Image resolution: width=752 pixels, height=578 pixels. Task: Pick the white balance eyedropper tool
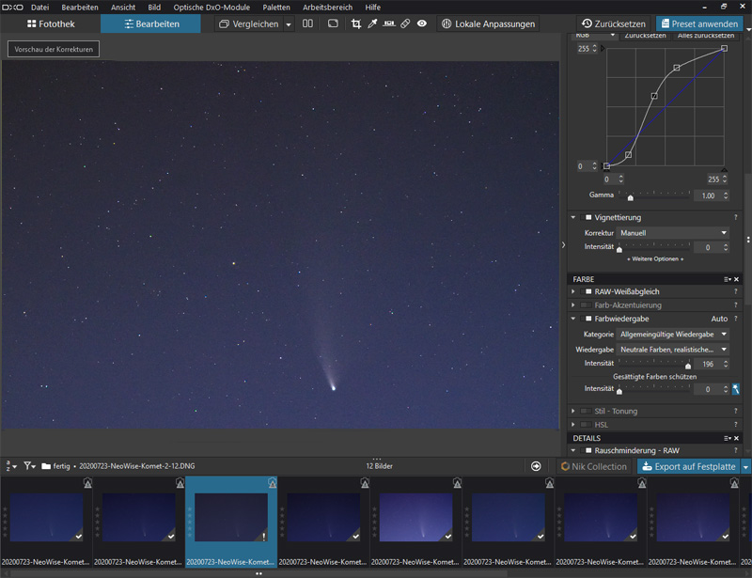coord(372,23)
